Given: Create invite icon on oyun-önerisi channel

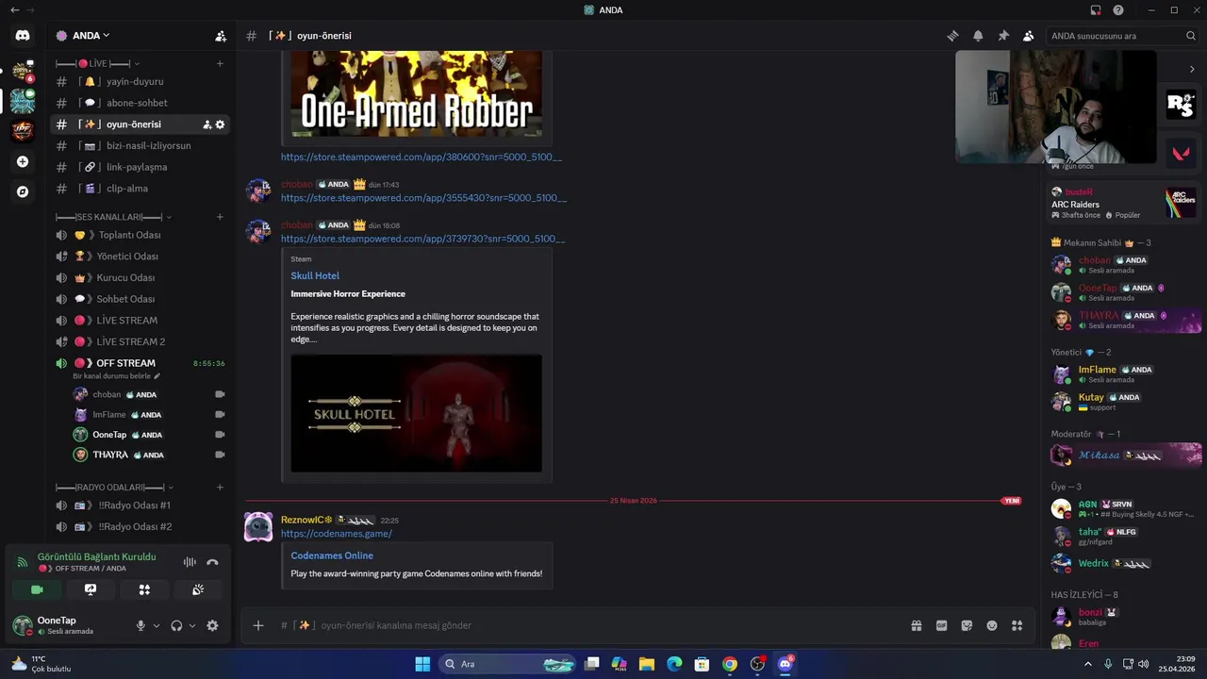Looking at the screenshot, I should (x=207, y=124).
